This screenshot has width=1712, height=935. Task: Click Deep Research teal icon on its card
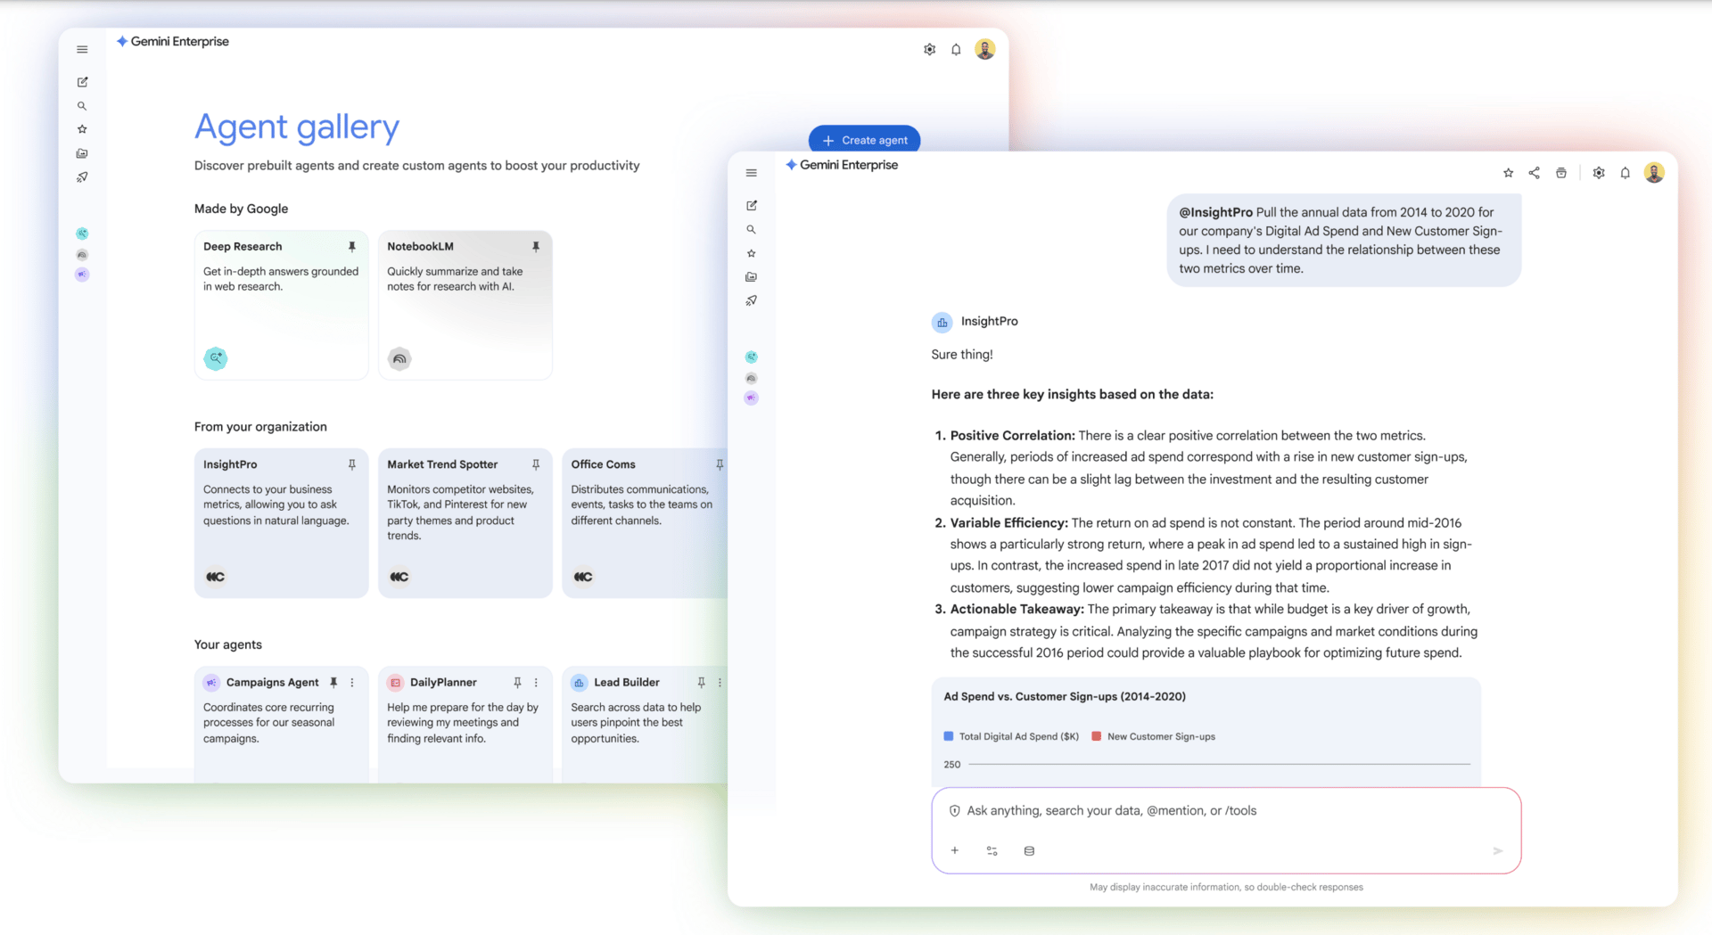[216, 358]
